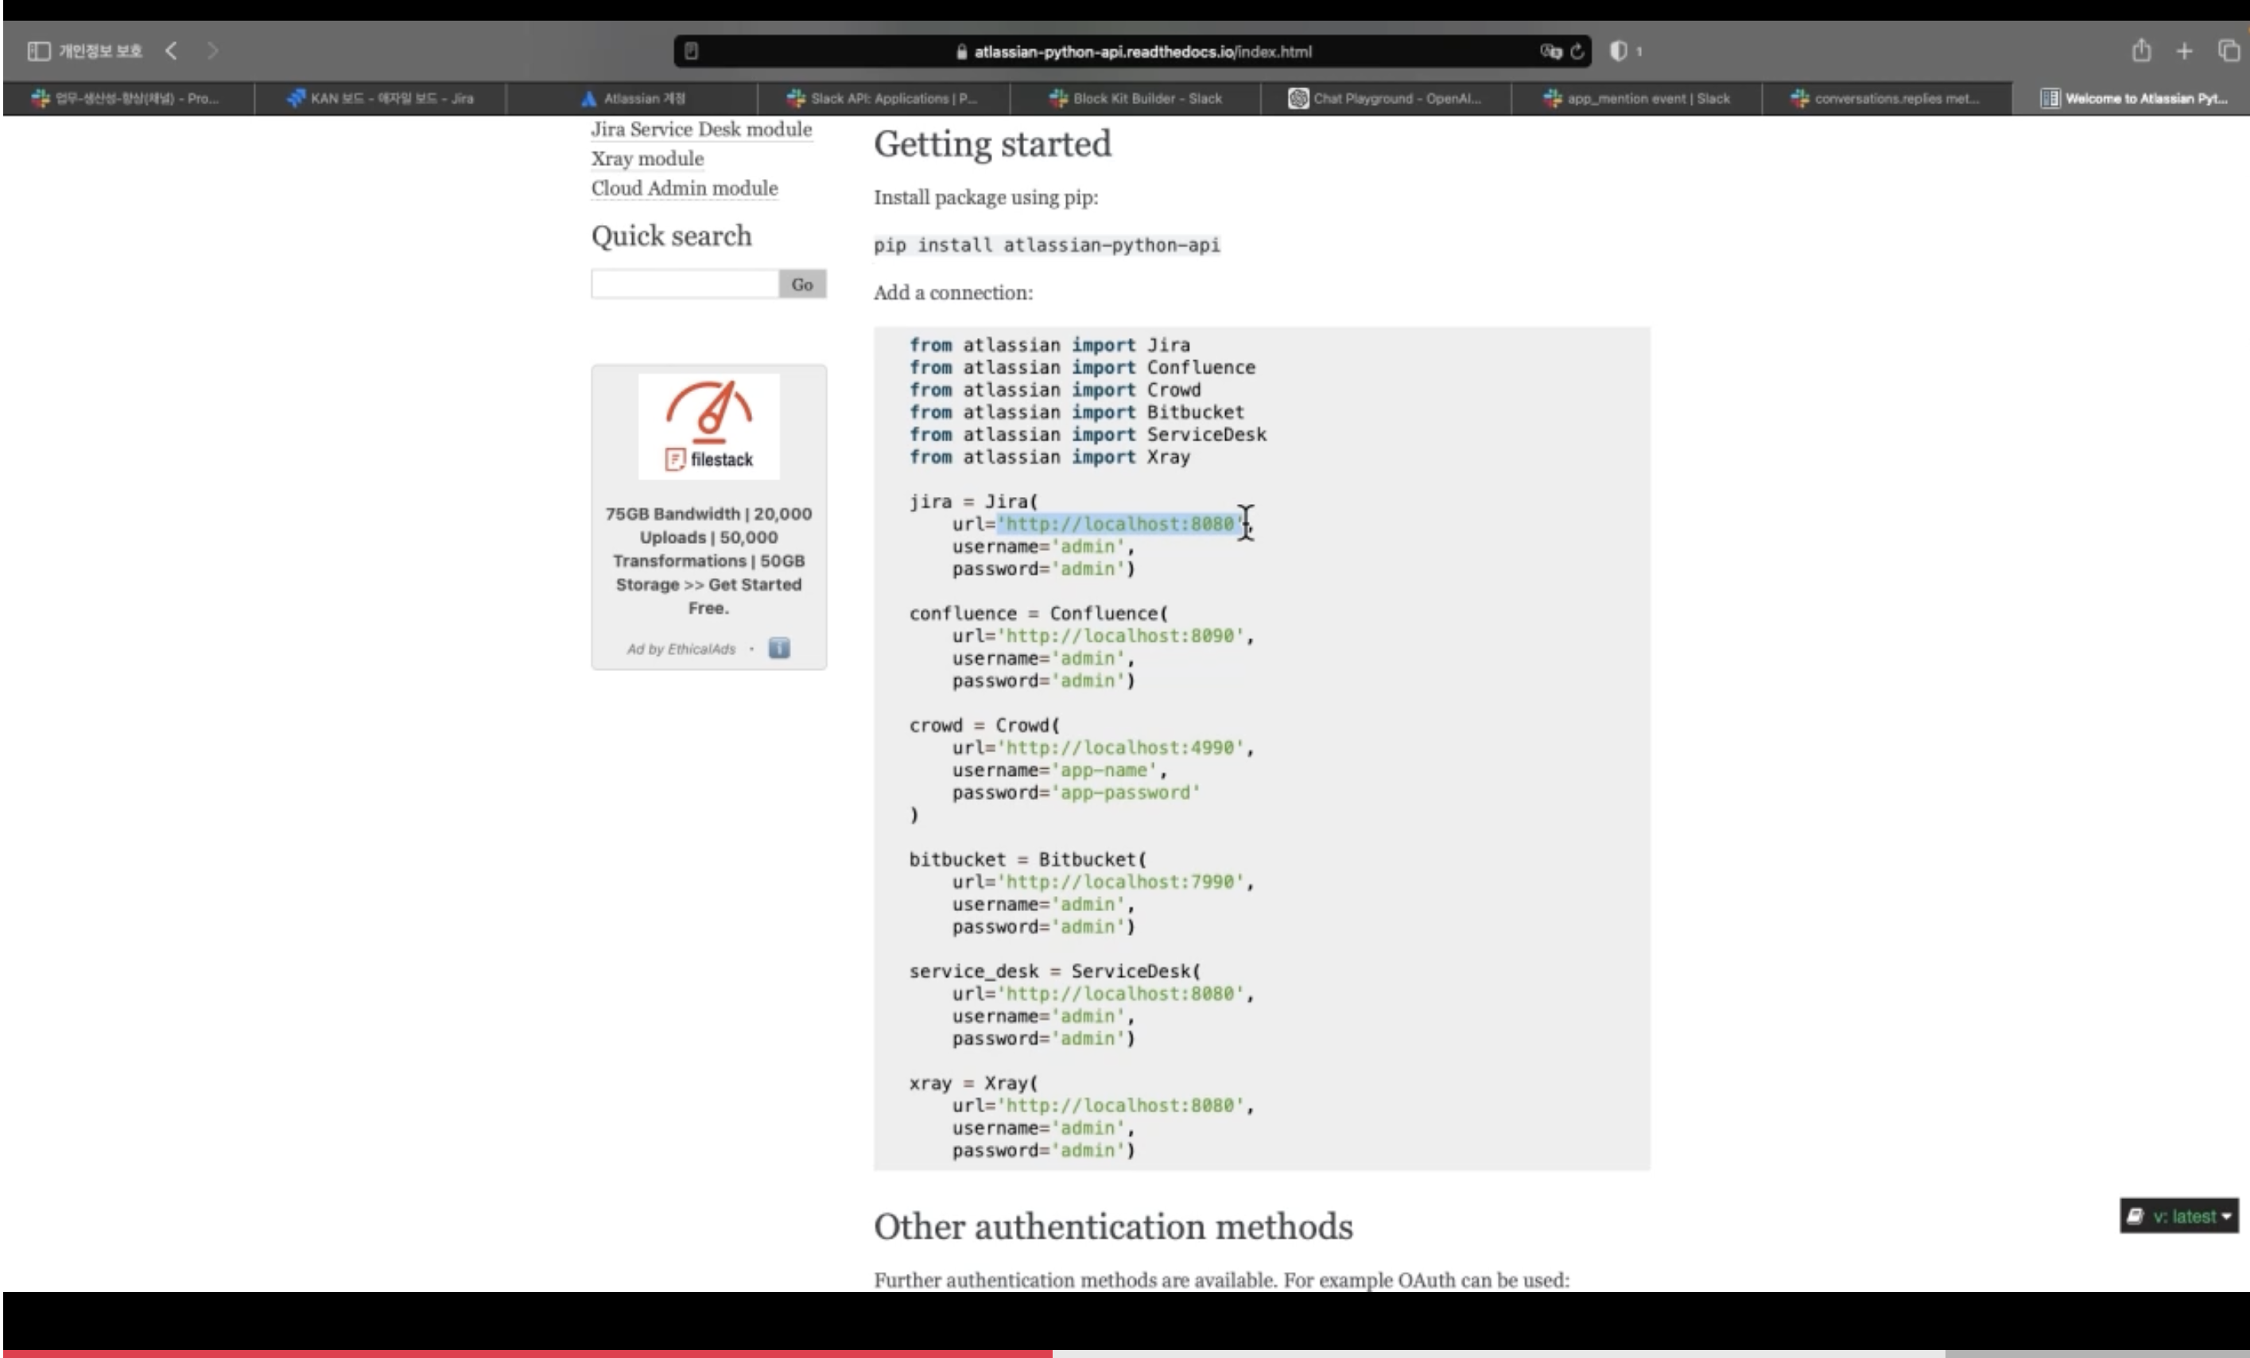Open Jira Service Desk module link
This screenshot has width=2250, height=1358.
[700, 129]
